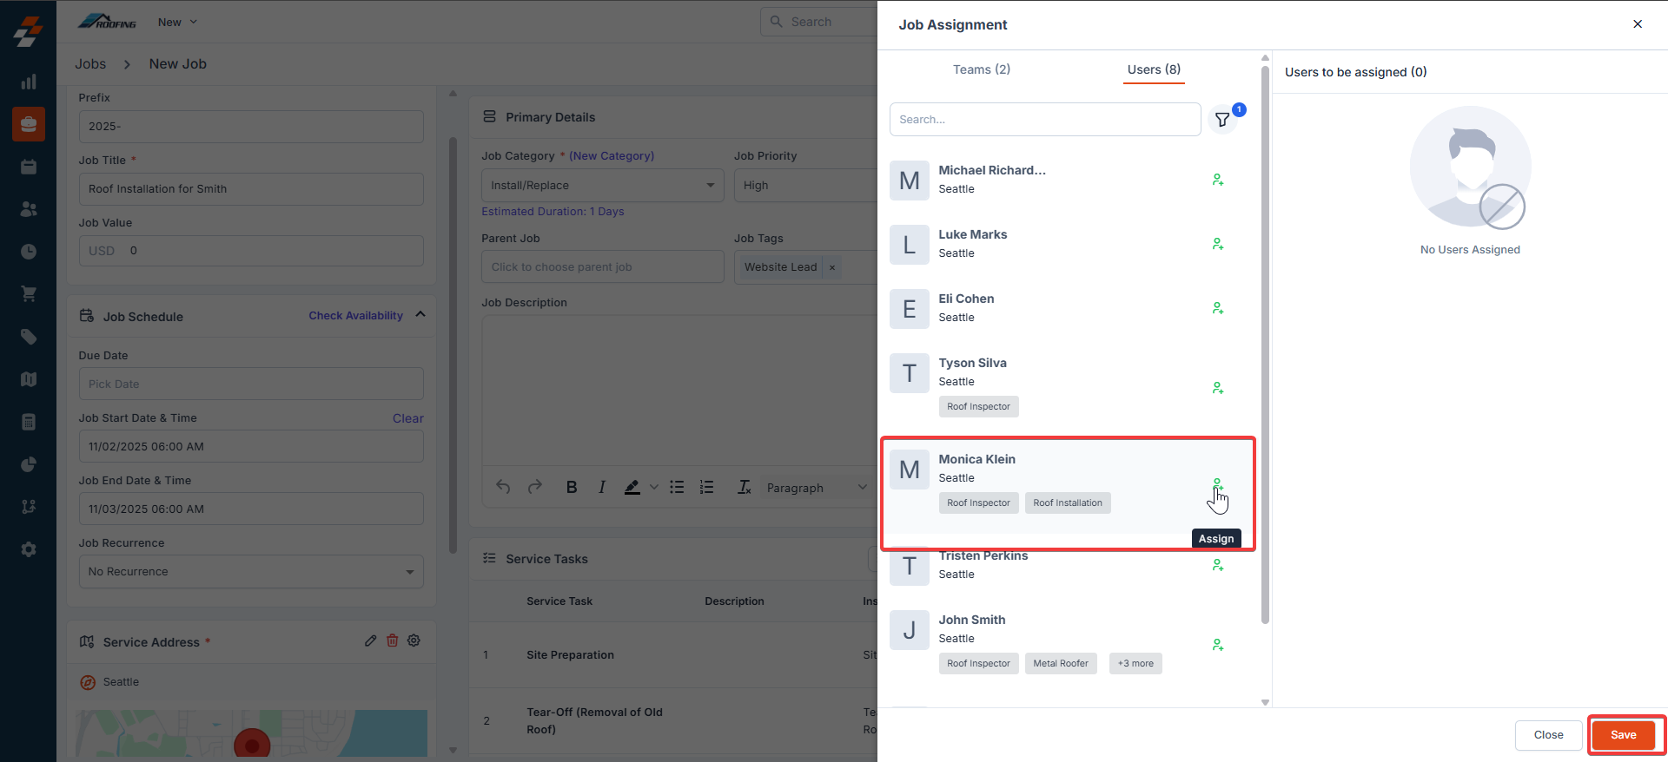
Task: Open the shopping cart sidebar icon
Action: pyautogui.click(x=29, y=294)
